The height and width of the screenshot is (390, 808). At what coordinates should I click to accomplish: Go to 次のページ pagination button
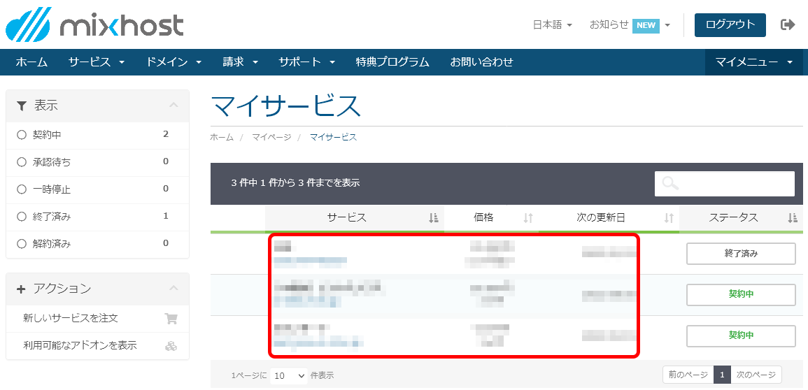pos(756,375)
